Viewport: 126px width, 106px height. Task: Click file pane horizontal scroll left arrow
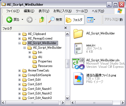click(x=73, y=103)
